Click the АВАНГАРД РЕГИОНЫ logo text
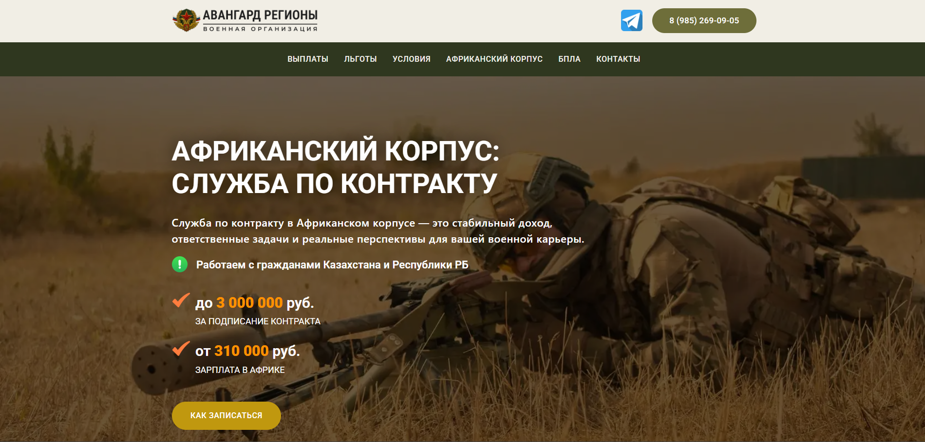Viewport: 925px width, 442px height. (x=260, y=20)
